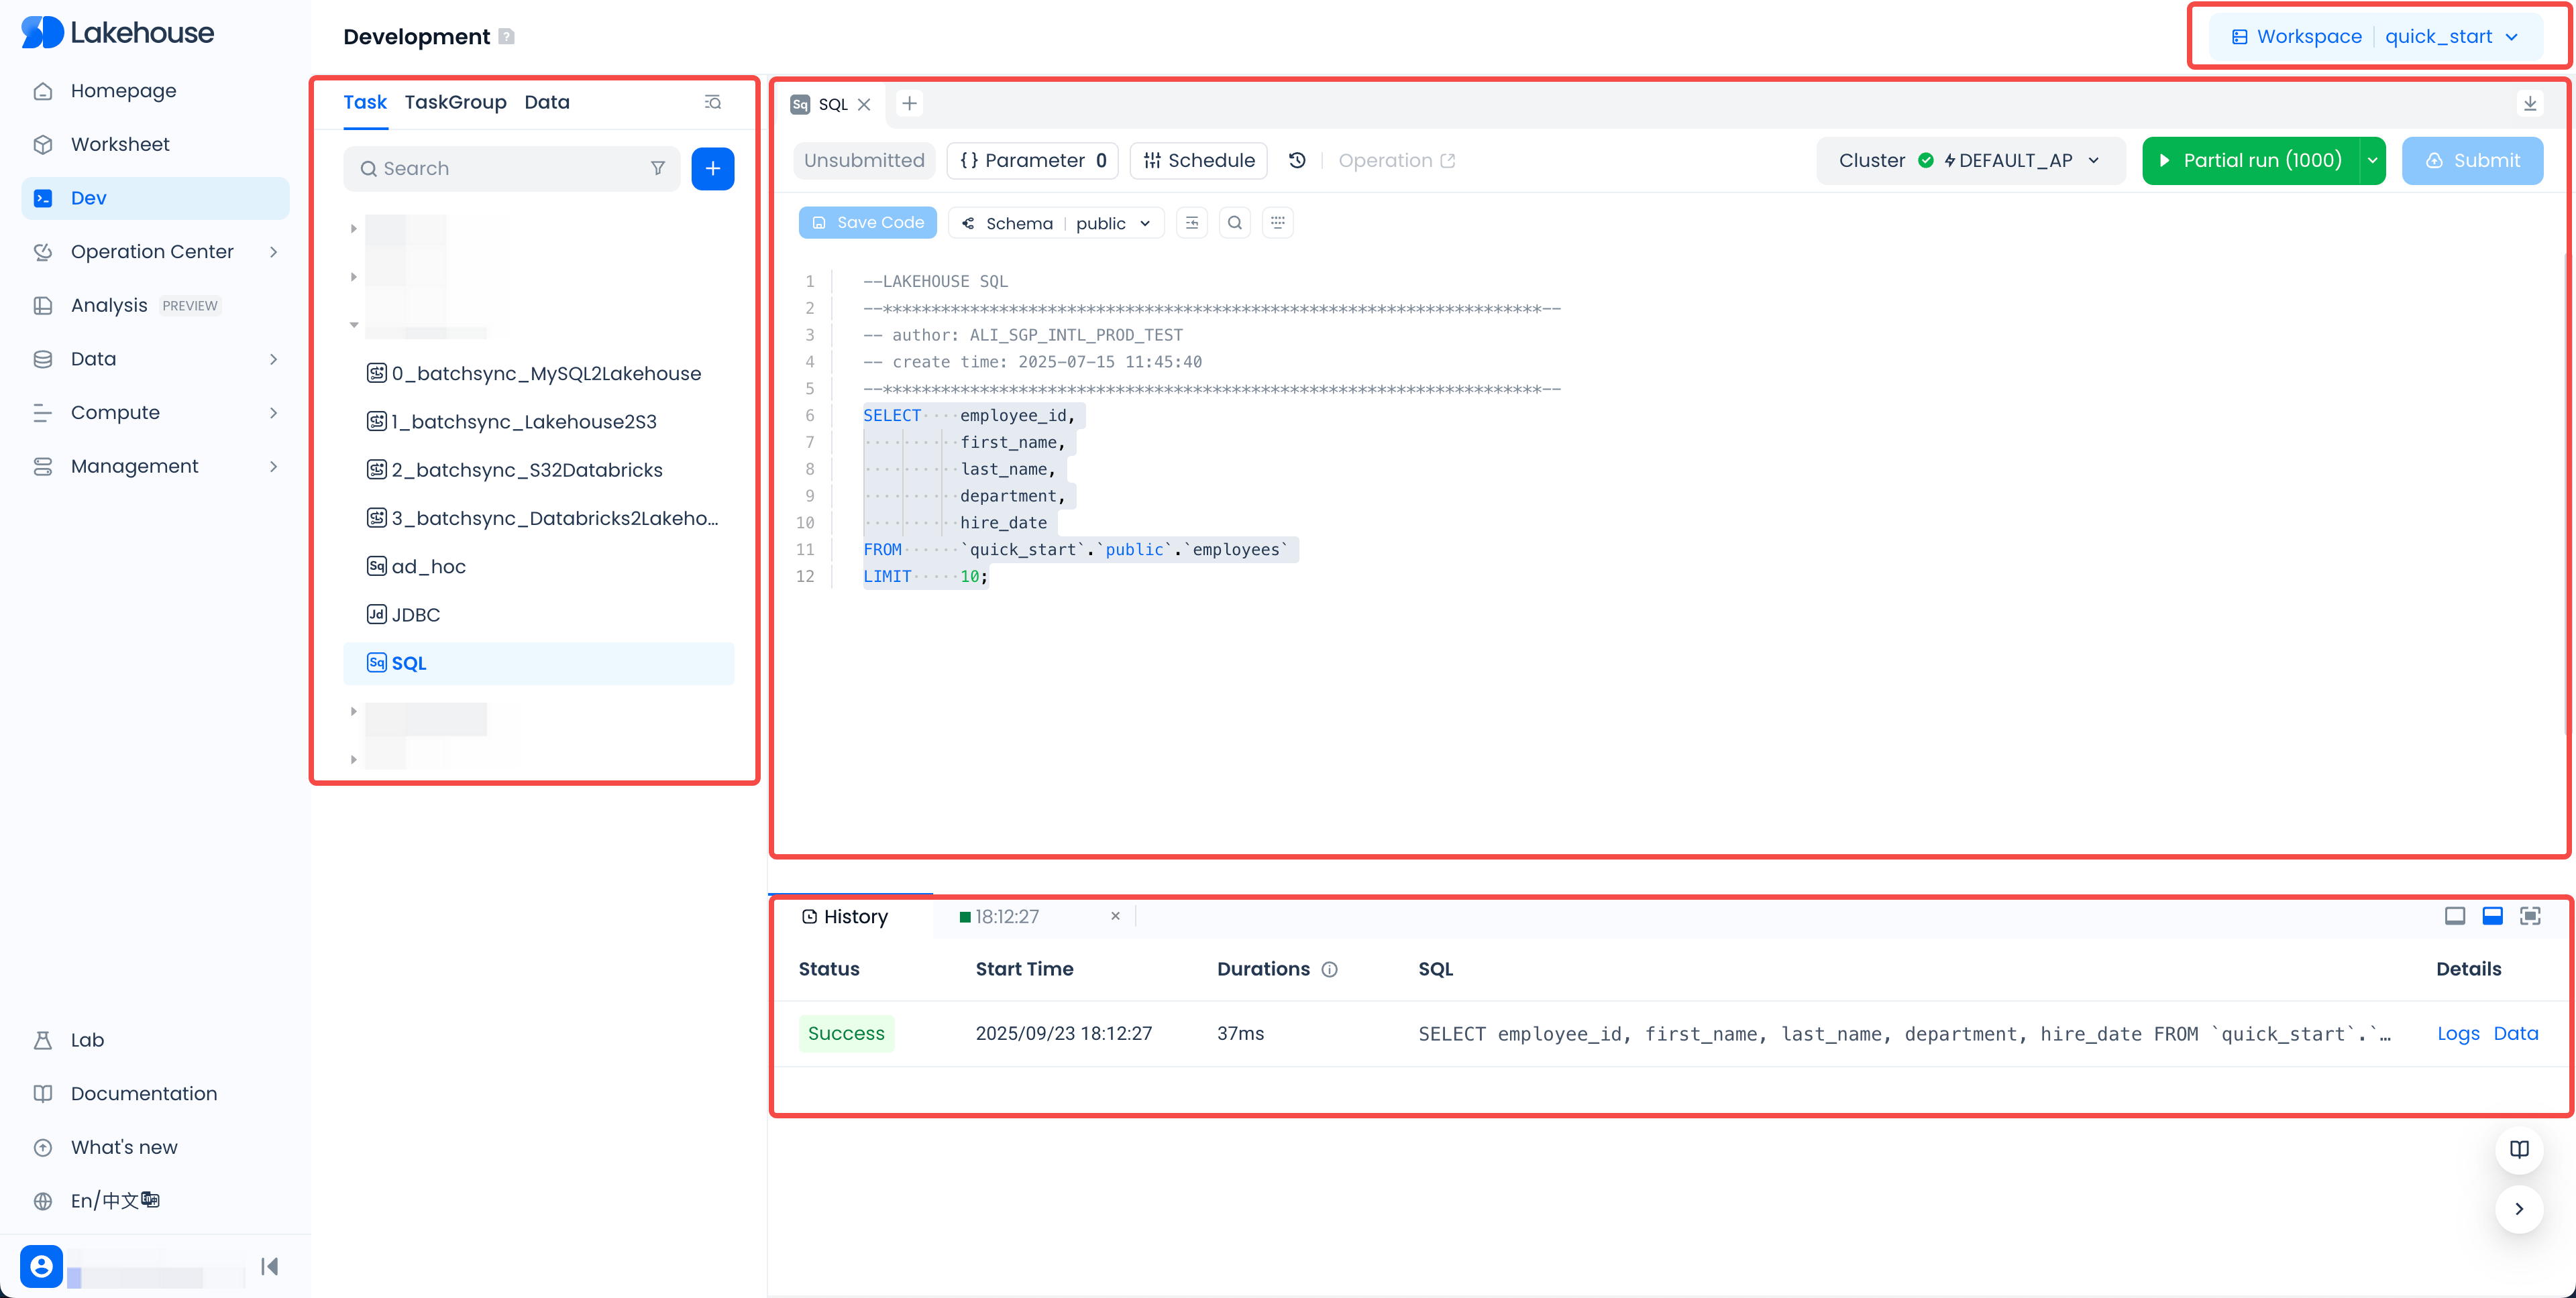Click the Logs link in the result row
The height and width of the screenshot is (1298, 2576).
(x=2457, y=1033)
